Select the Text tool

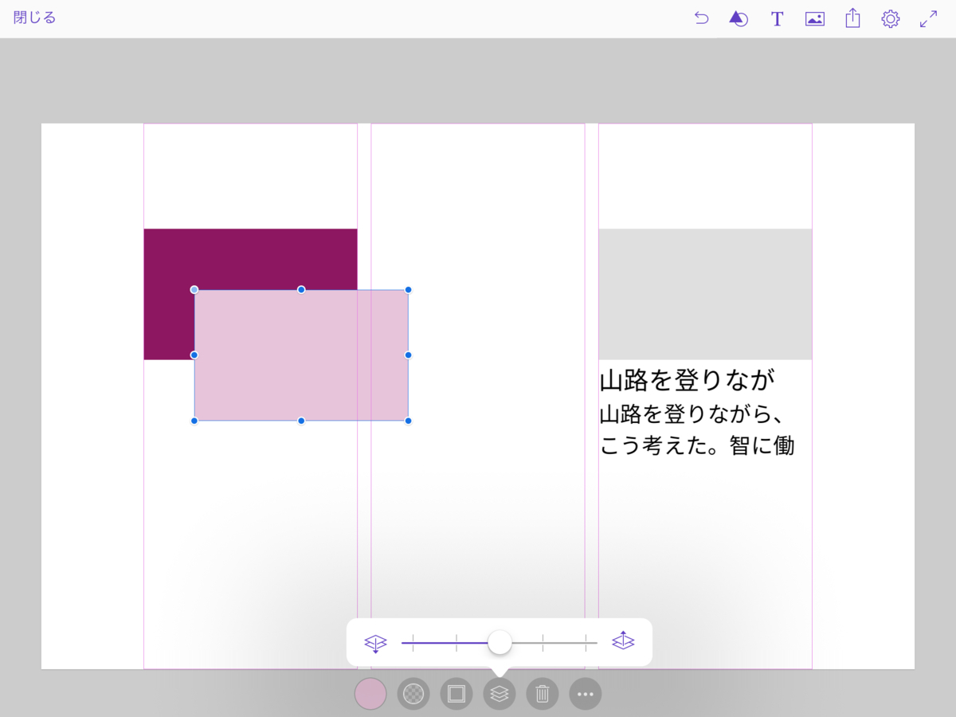point(777,18)
